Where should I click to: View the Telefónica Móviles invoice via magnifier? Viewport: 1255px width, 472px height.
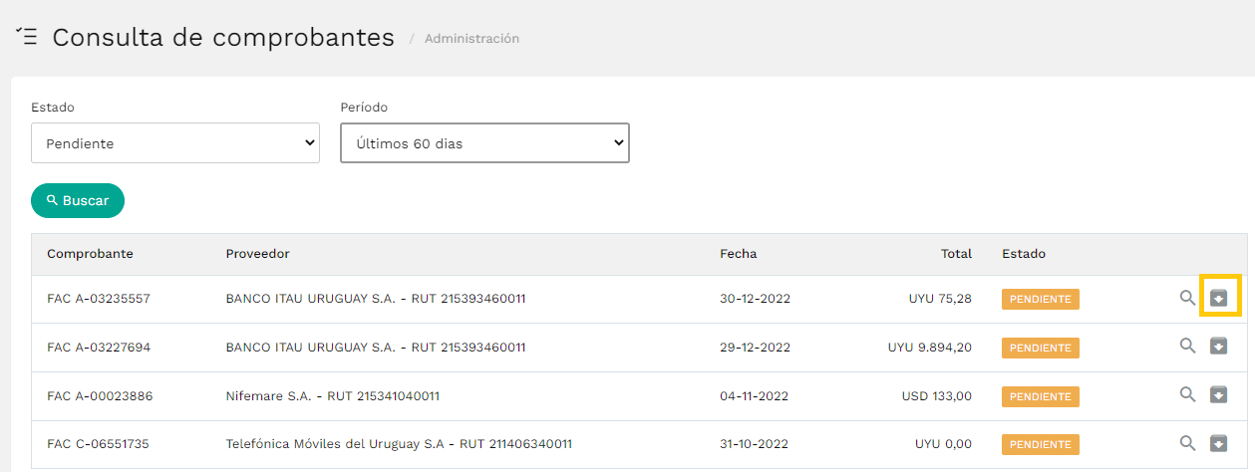(1187, 443)
